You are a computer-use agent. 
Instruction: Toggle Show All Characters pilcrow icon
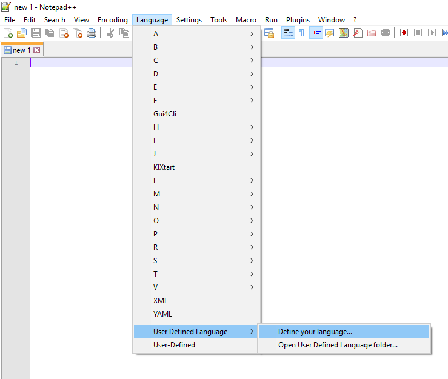click(x=302, y=33)
